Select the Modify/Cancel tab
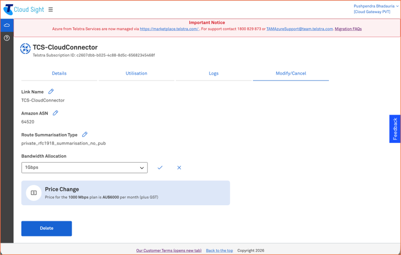The width and height of the screenshot is (401, 255). tap(291, 73)
